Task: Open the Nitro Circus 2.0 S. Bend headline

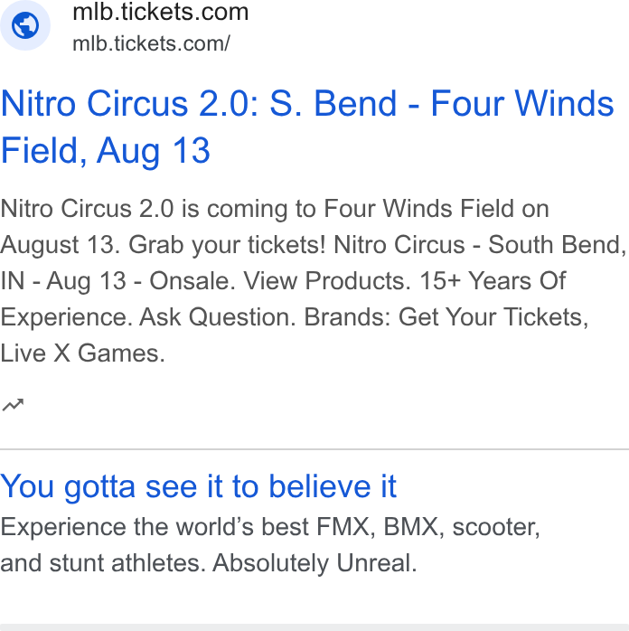Action: coord(307,127)
